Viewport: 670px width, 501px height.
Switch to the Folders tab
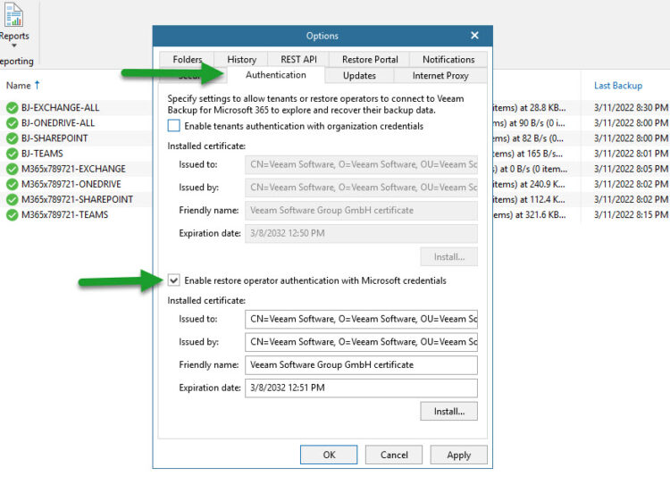coord(188,59)
